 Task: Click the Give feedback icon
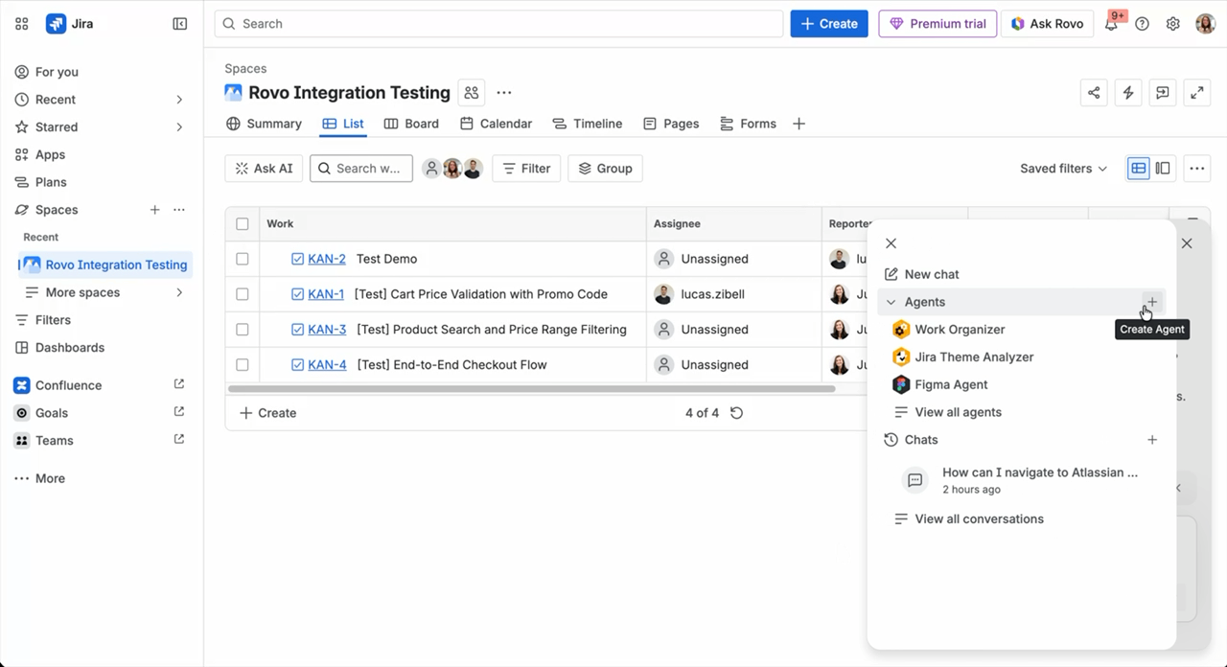[x=1162, y=93]
